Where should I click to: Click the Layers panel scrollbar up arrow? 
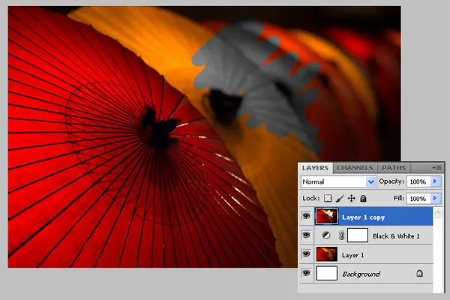(437, 213)
